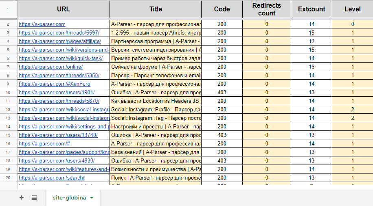Click title cell 'Пример работы через быстрое'

coord(156,59)
